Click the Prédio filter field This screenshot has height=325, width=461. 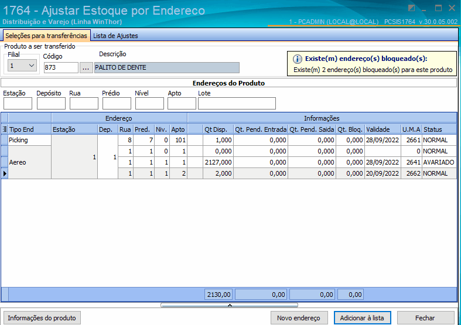(x=117, y=104)
